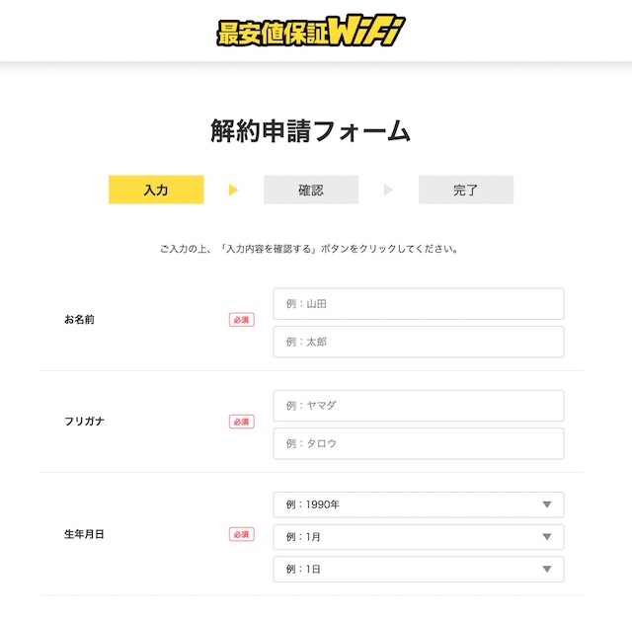Open the birth year dropdown arrow

click(x=546, y=504)
